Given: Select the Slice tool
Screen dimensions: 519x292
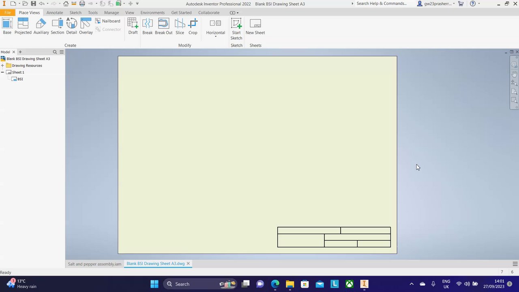Looking at the screenshot, I should (x=180, y=26).
